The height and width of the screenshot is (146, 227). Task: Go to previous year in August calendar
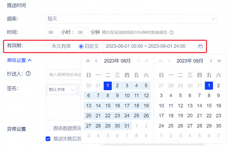[x=88, y=61]
